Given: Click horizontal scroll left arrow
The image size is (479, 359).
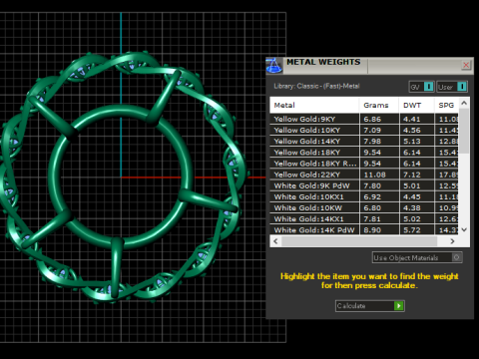Looking at the screenshot, I should pos(275,241).
